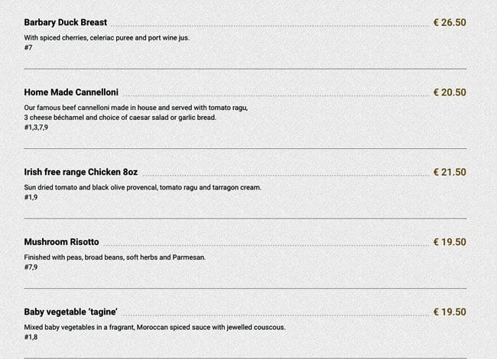Click the #1,9 allergen codes under chicken
Image resolution: width=497 pixels, height=359 pixels.
(x=31, y=197)
